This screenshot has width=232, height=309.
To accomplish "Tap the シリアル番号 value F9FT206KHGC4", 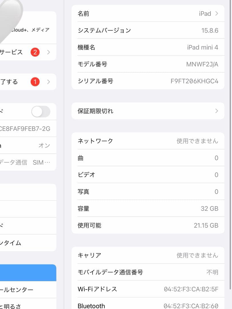I will click(194, 81).
